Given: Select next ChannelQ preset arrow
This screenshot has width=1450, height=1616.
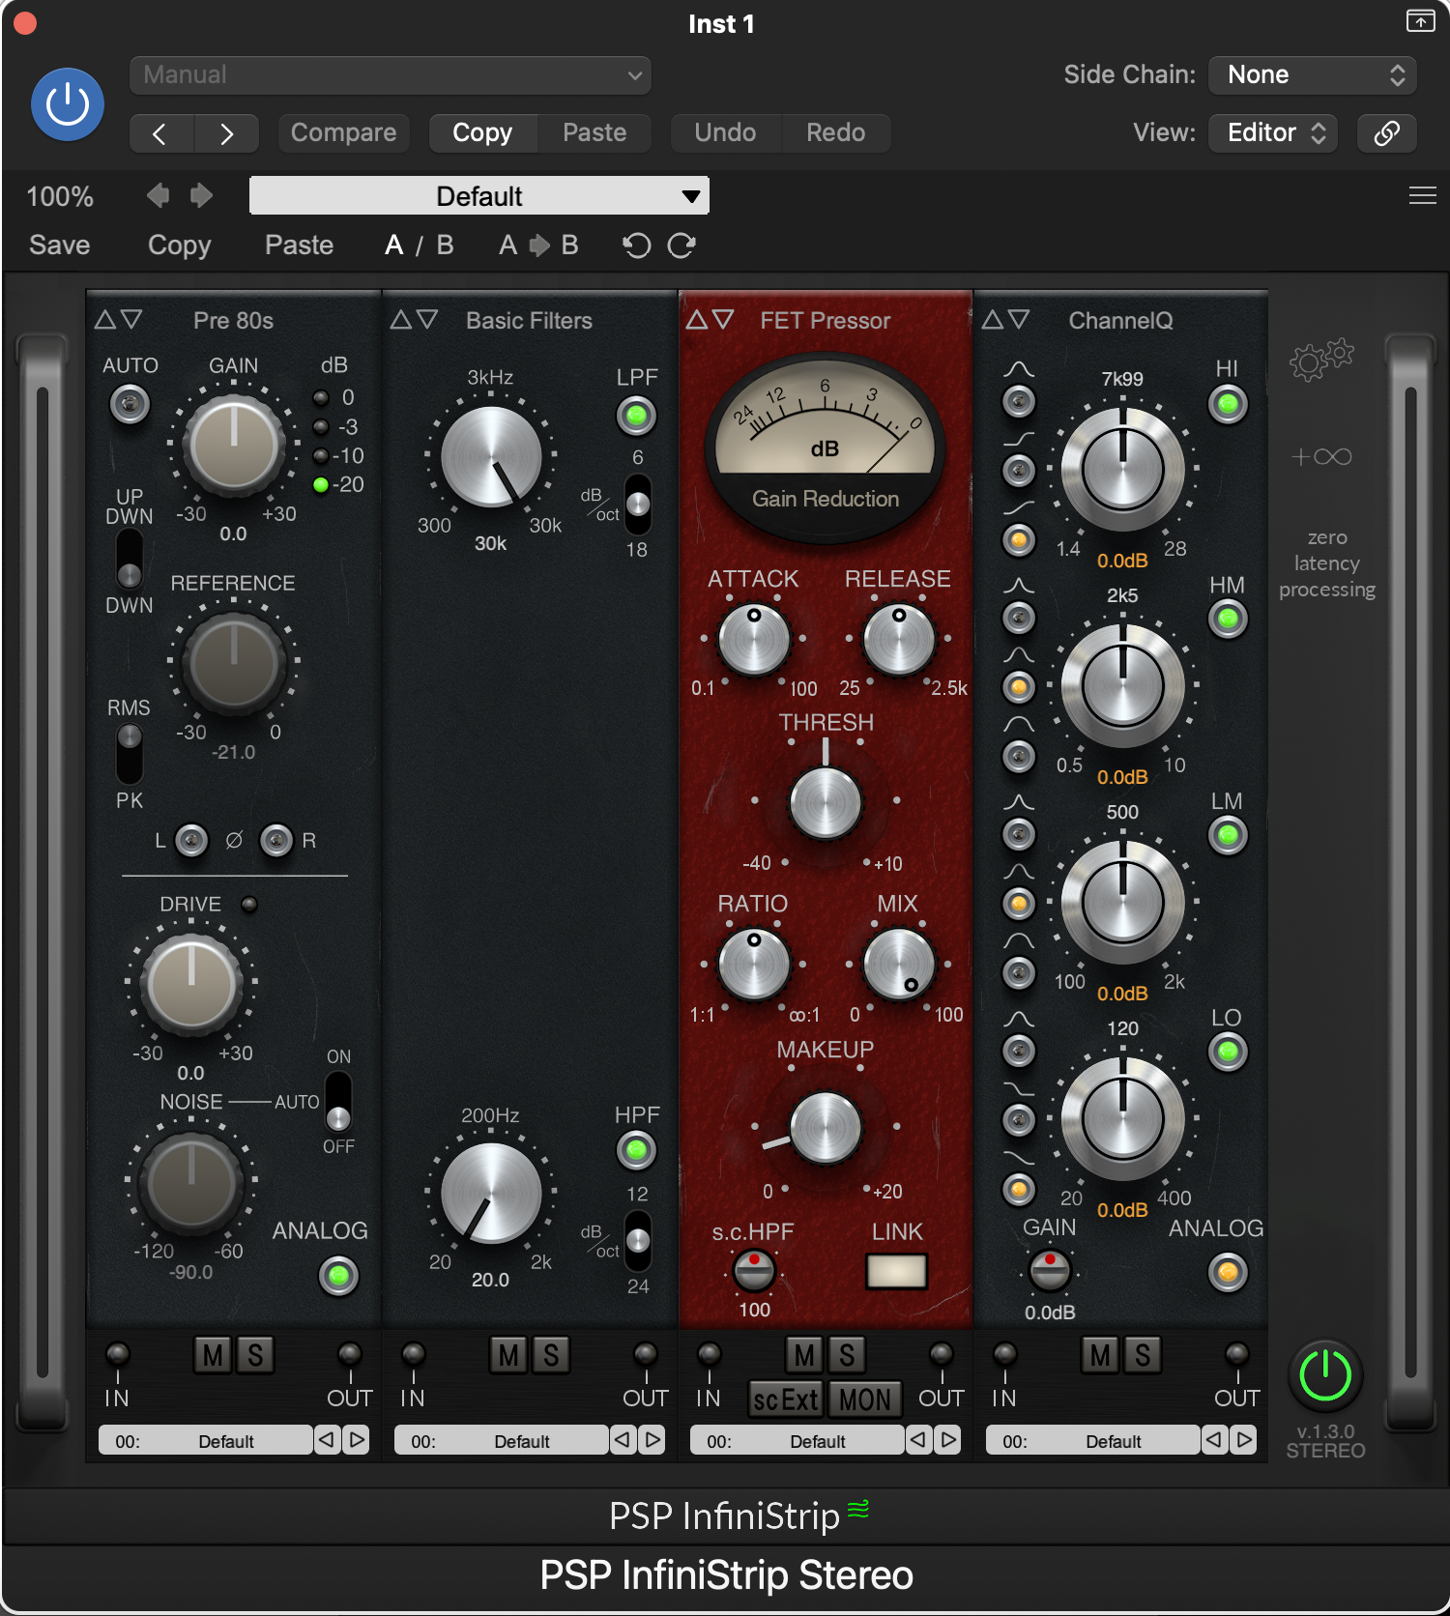Looking at the screenshot, I should [1245, 1440].
